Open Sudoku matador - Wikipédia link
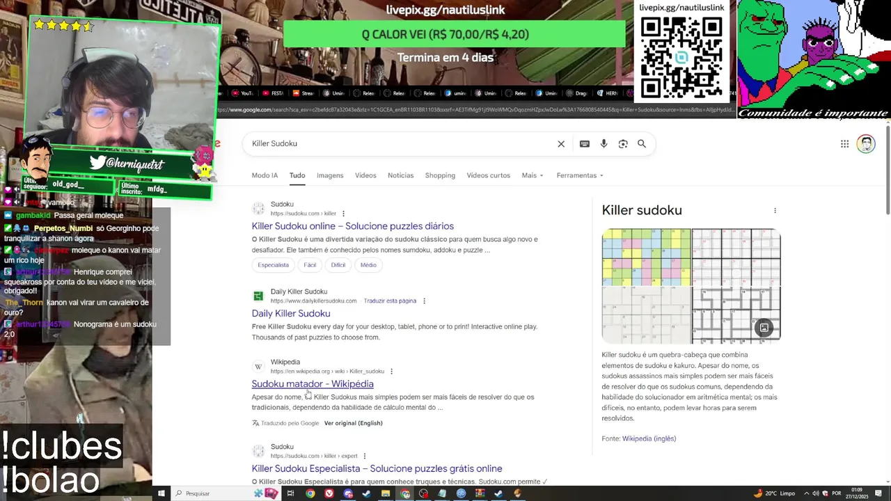Image resolution: width=891 pixels, height=501 pixels. click(313, 384)
